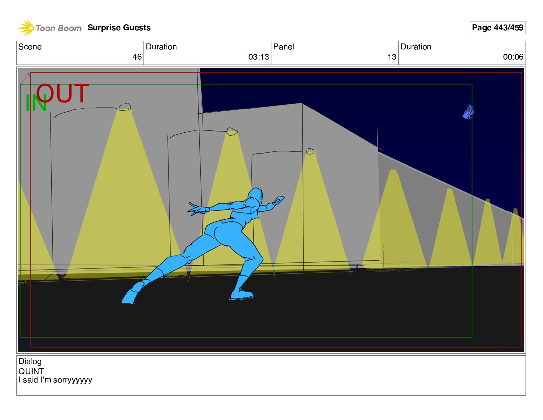The height and width of the screenshot is (420, 543).
Task: Click the green IN camera label
Action: [x=36, y=103]
